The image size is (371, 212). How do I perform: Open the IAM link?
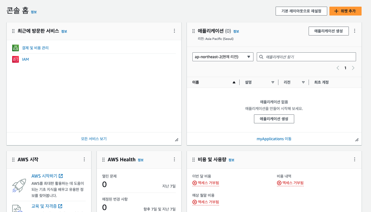coord(26,59)
